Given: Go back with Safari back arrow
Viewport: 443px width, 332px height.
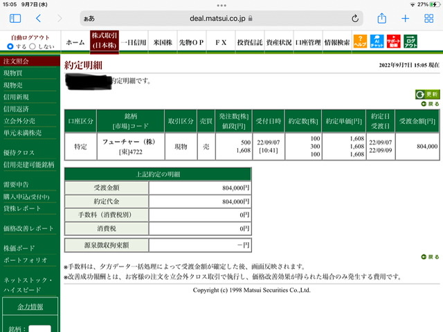Looking at the screenshot, I should pos(39,19).
